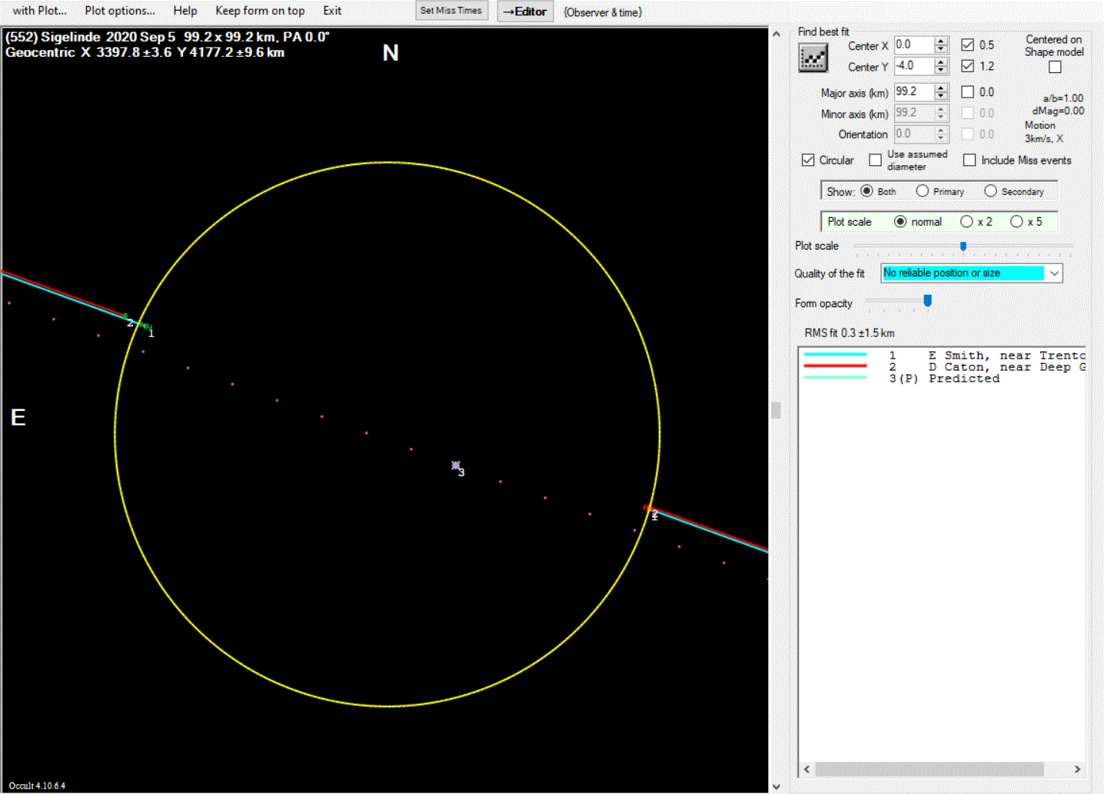This screenshot has width=1104, height=794.
Task: Decrease Major axis with down spinner
Action: [x=942, y=96]
